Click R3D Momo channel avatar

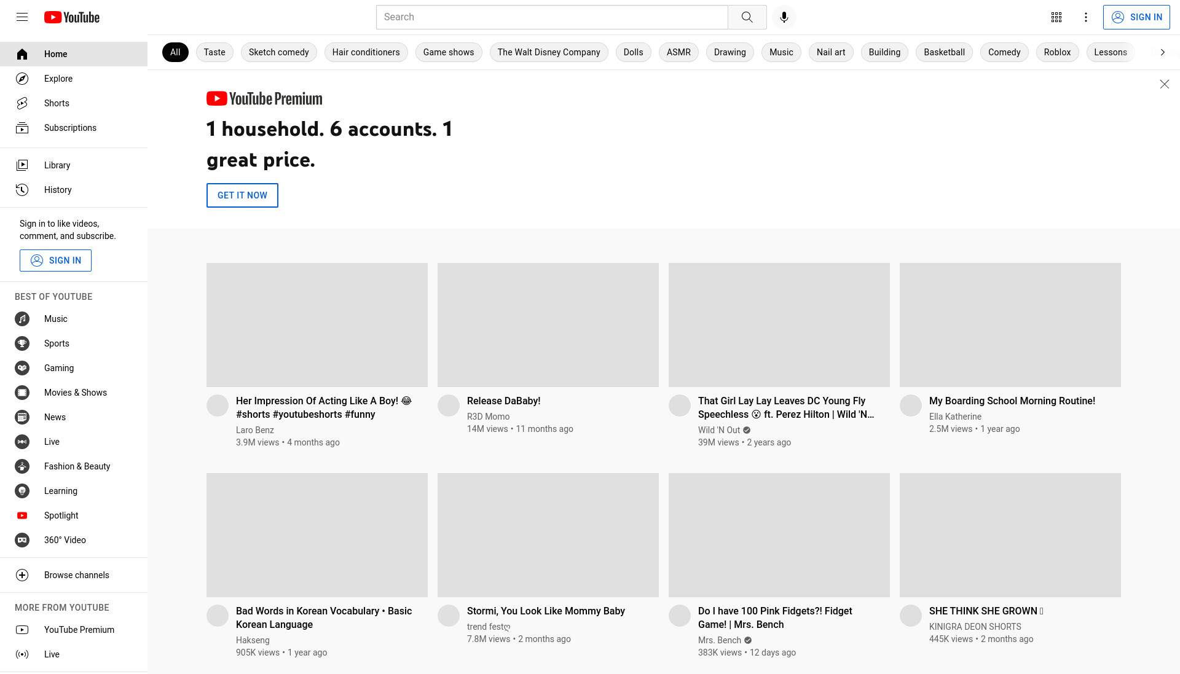pyautogui.click(x=449, y=406)
